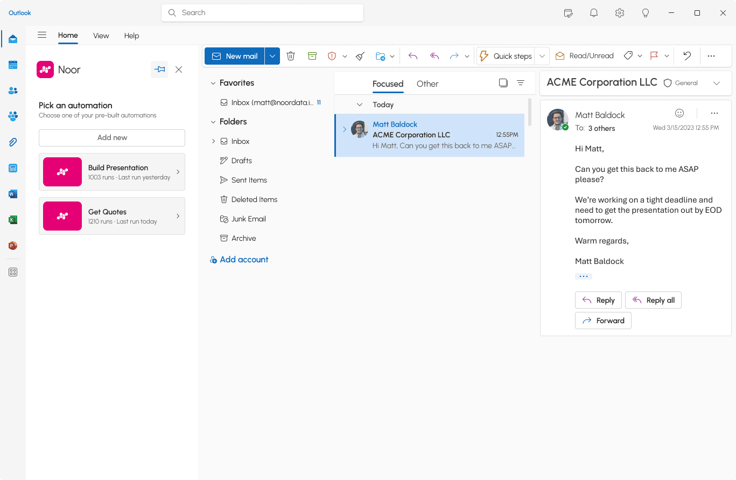Click the Sweep broom icon
The width and height of the screenshot is (736, 480).
[360, 56]
